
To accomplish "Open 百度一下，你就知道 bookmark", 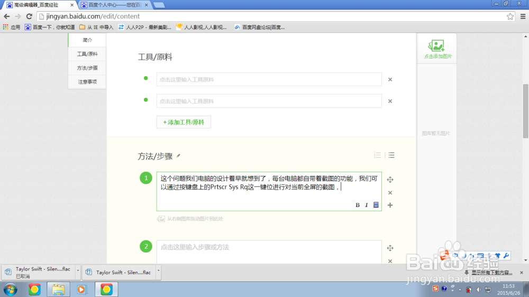I will click(x=50, y=27).
